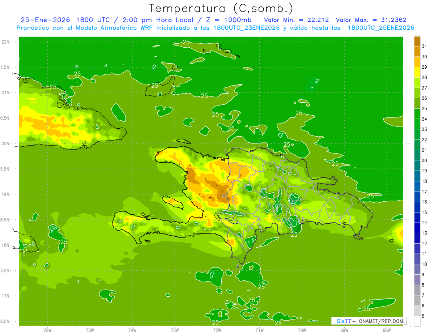Pick the yellow legend swatch between 28 and 29
Image resolution: width=434 pixels, height=335 pixels.
click(417, 72)
